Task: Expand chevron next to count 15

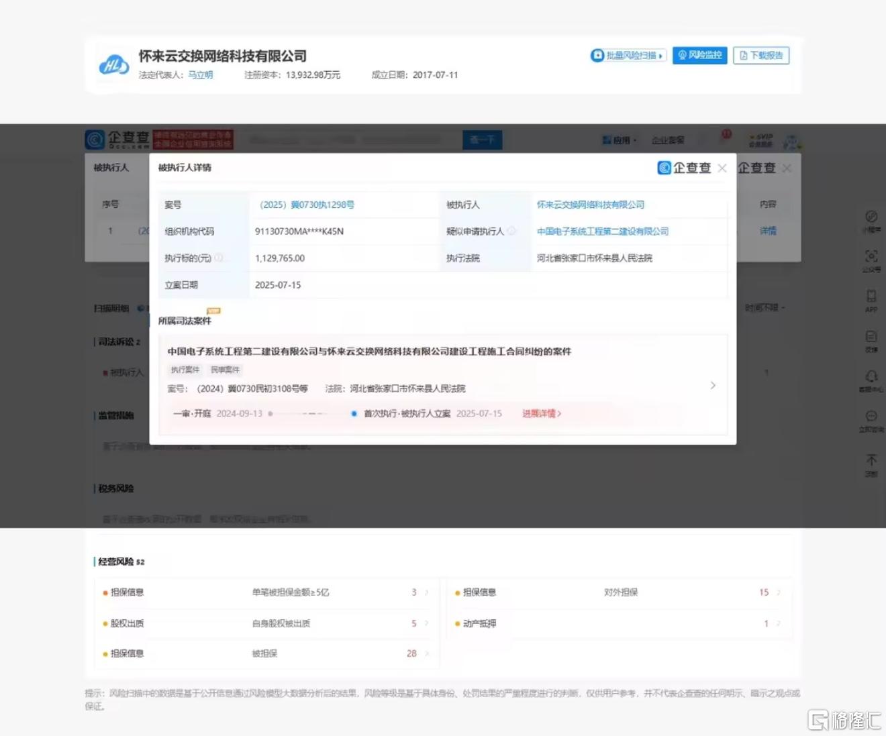Action: pos(779,592)
